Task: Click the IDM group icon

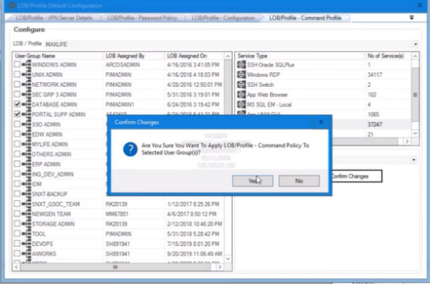Action: (x=26, y=184)
